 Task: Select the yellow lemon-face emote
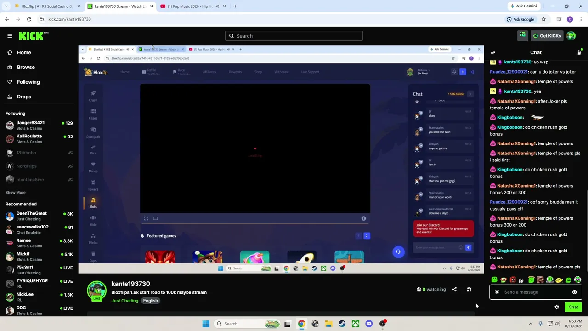tap(559, 280)
